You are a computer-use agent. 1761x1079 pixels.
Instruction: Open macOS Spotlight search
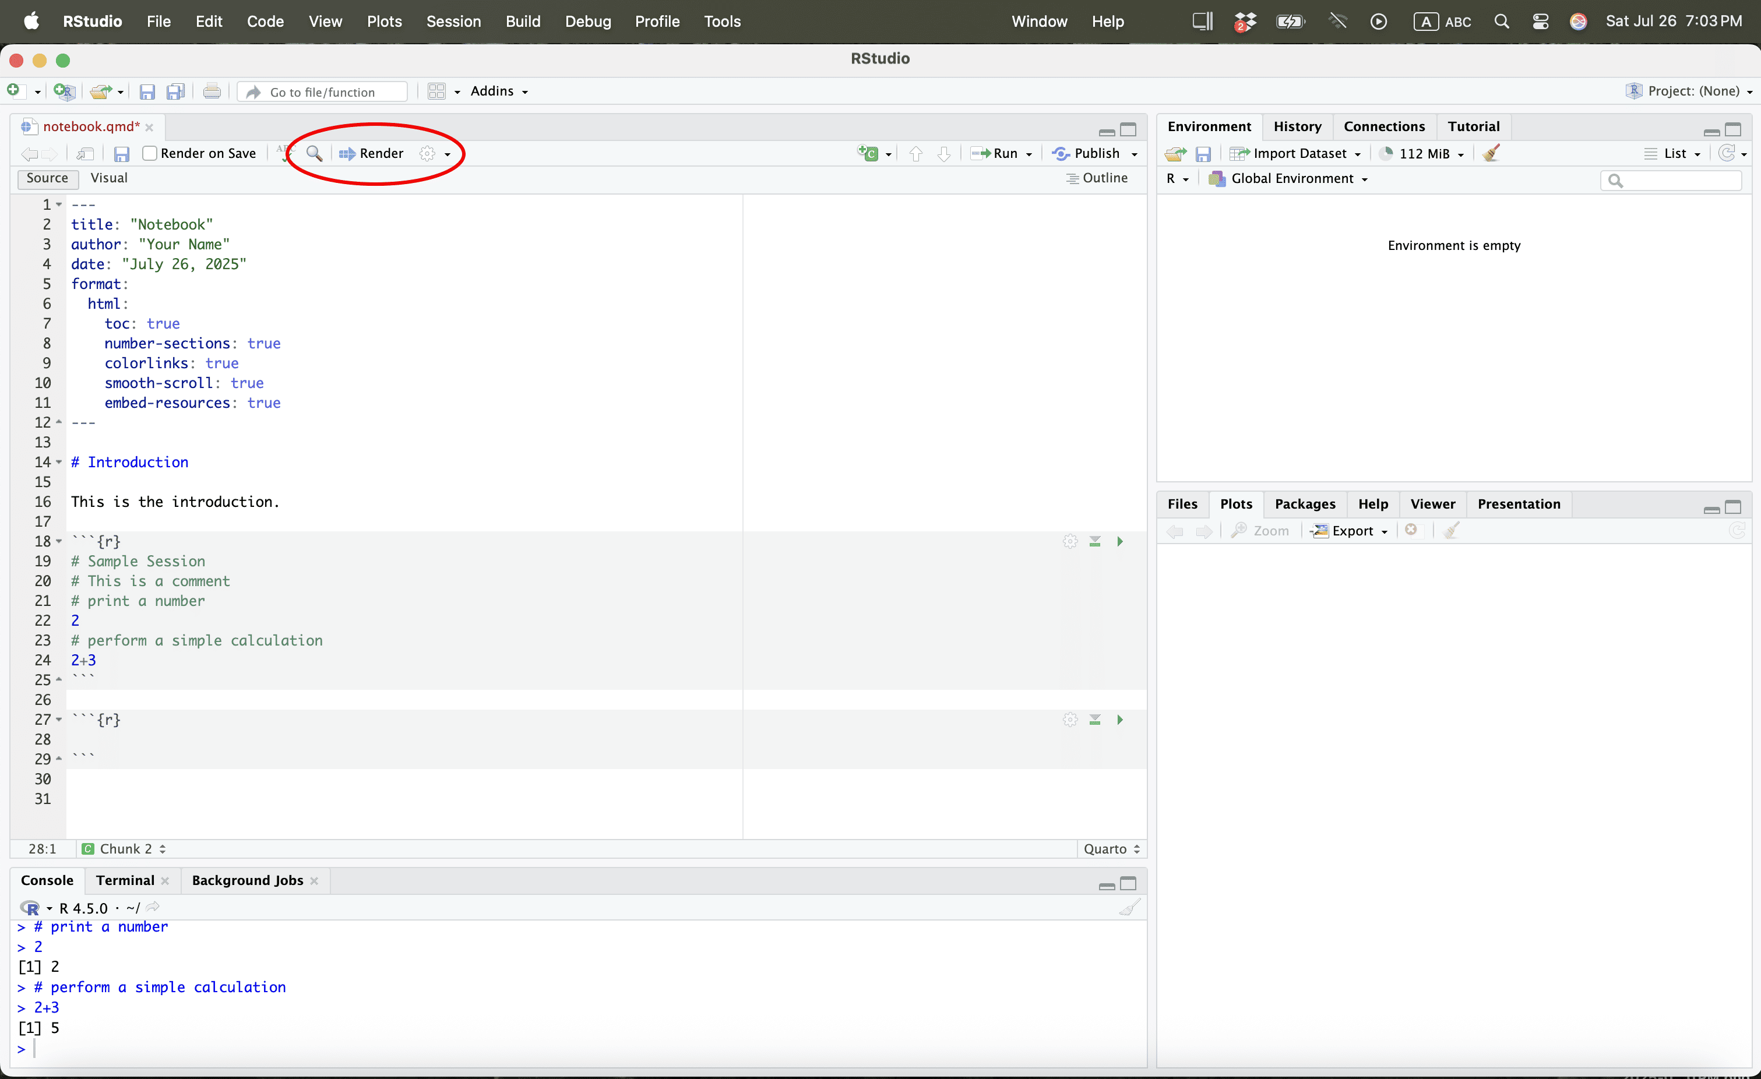pyautogui.click(x=1502, y=22)
